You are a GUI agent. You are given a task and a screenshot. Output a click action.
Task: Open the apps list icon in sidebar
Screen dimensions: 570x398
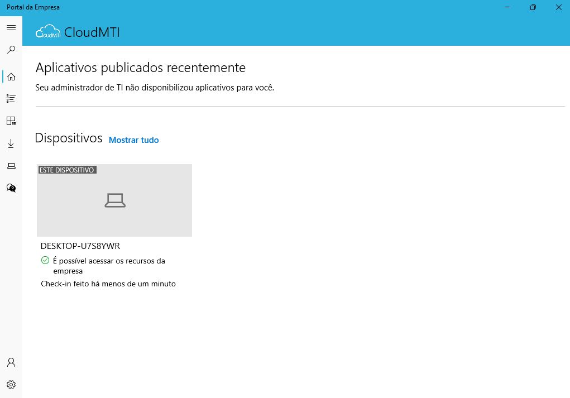pos(11,98)
